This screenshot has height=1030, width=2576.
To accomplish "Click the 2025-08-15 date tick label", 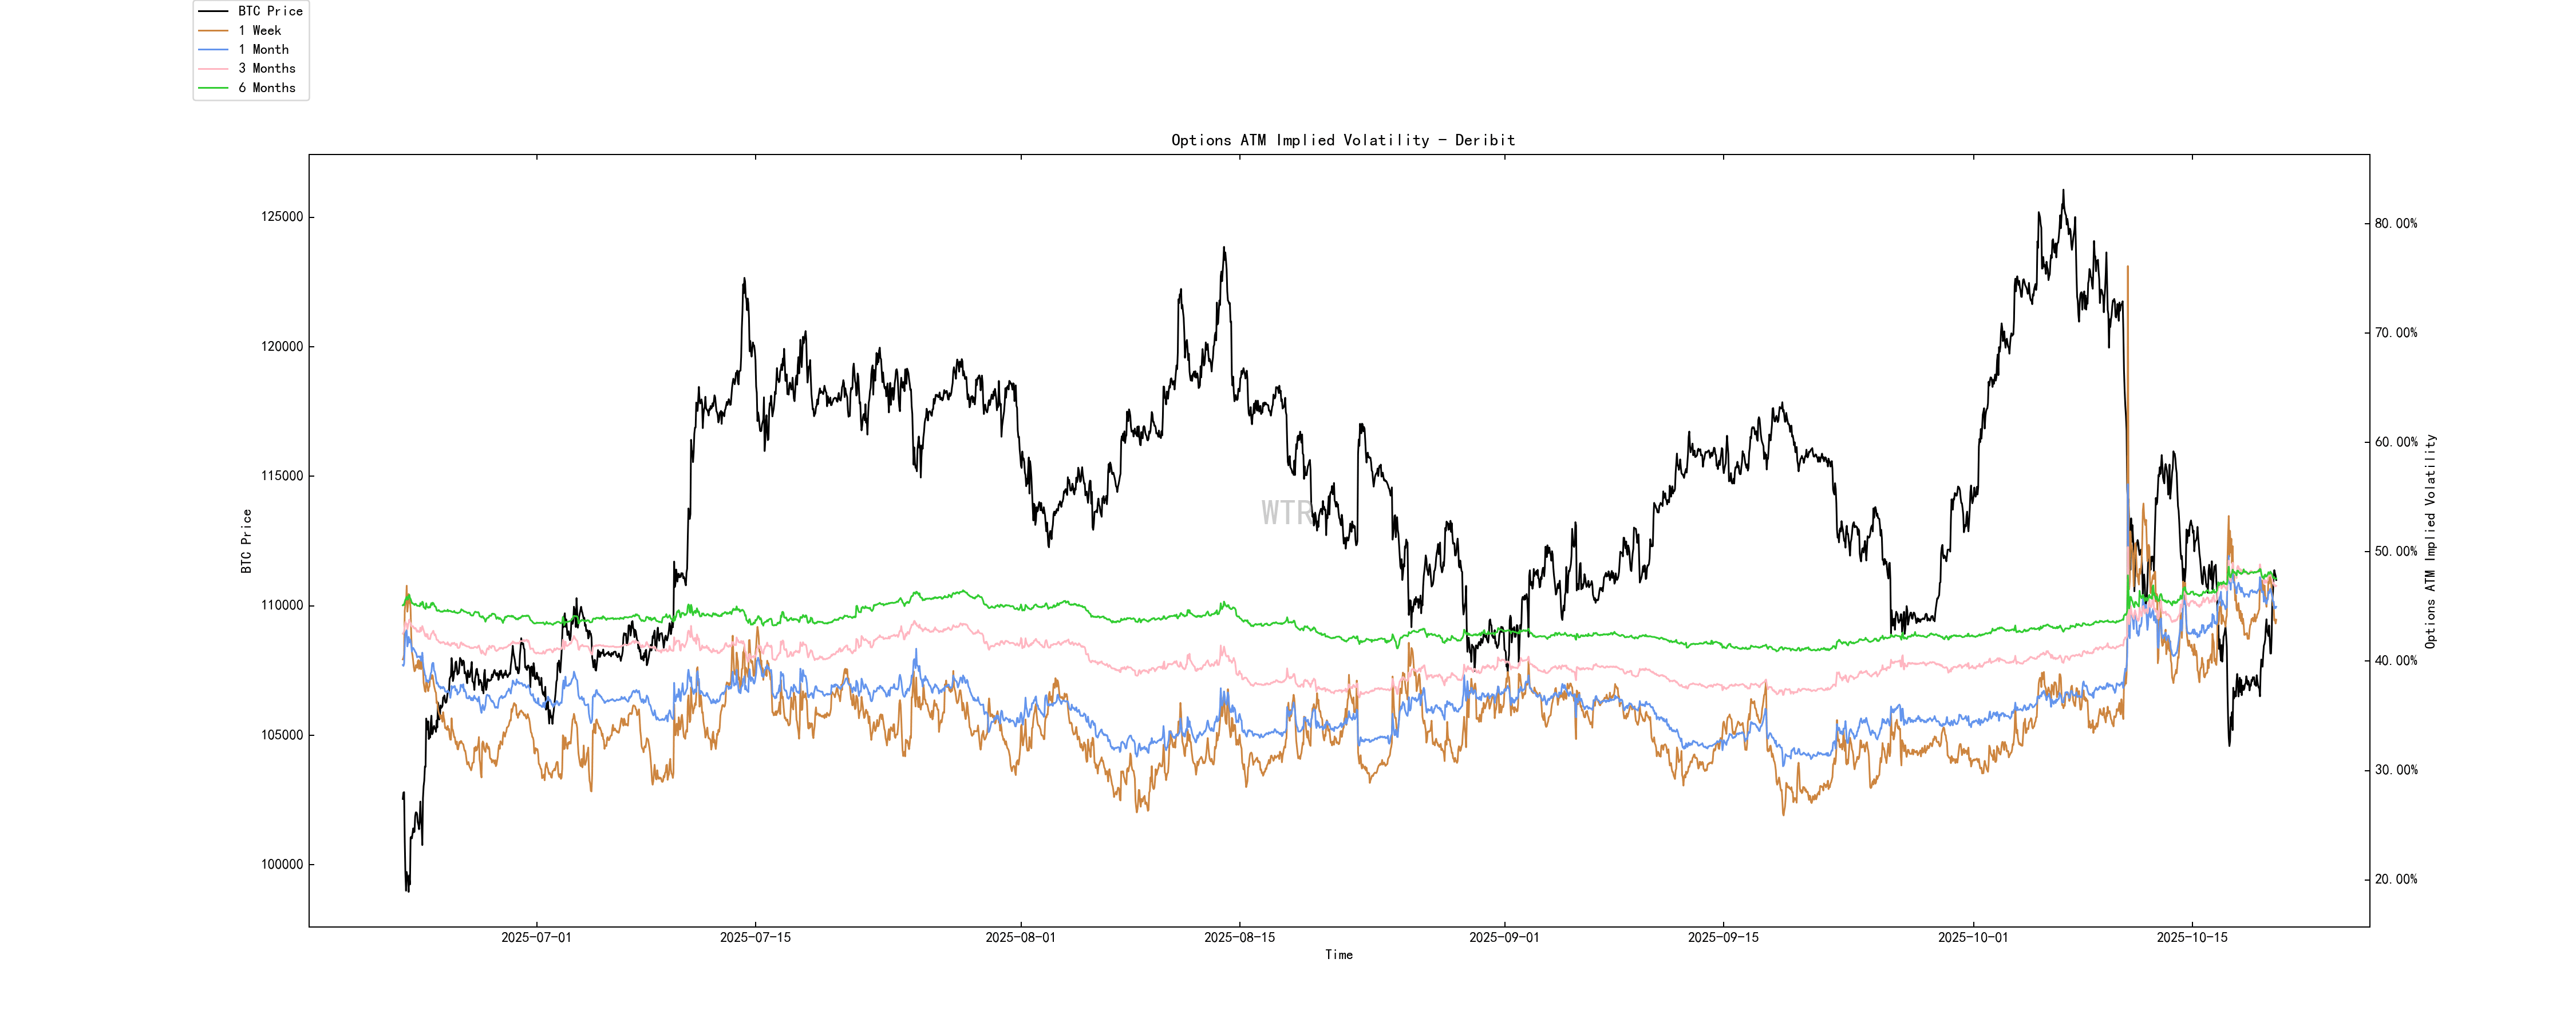I will (x=1239, y=937).
